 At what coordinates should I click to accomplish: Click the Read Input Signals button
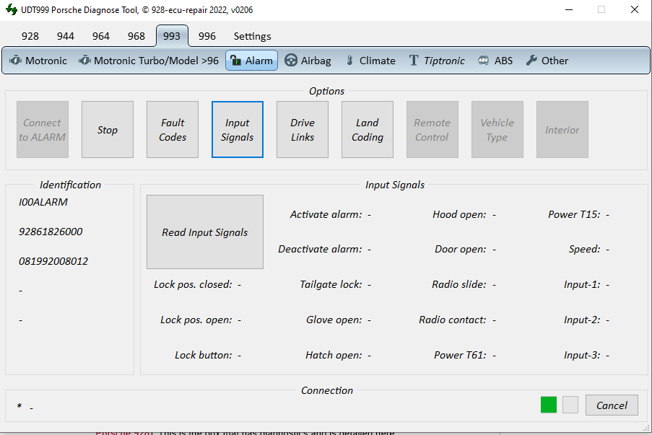(x=205, y=232)
